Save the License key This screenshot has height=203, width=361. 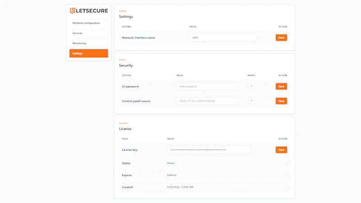281,150
